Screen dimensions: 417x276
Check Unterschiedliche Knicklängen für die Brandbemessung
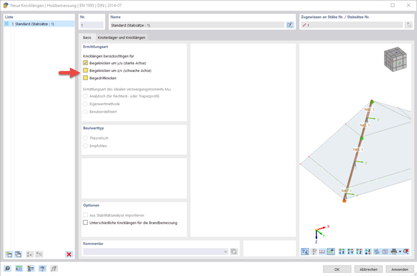click(x=86, y=222)
